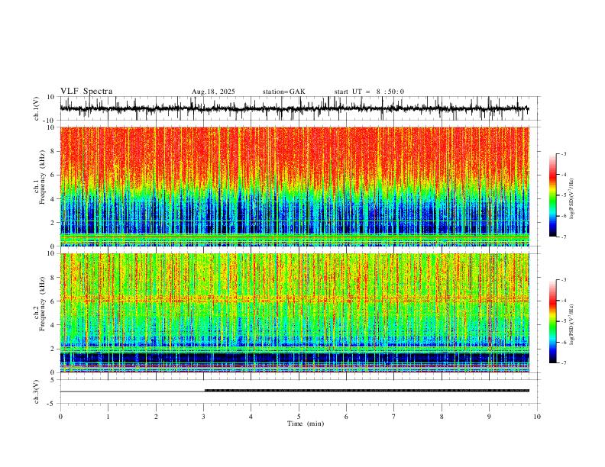Click the lower color bar's "-4" label
Viewport: 605px width, 467px height.
point(564,301)
